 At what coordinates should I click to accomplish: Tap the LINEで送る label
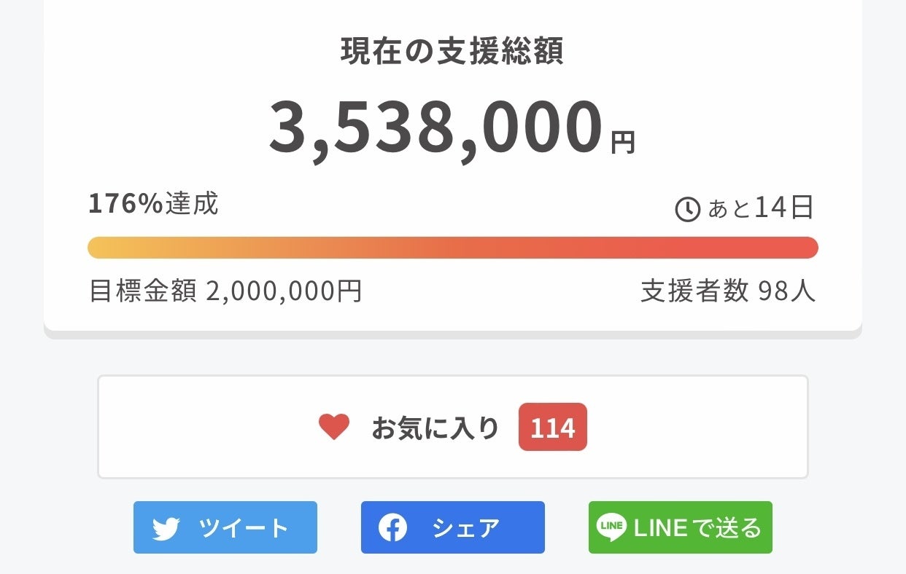click(697, 527)
